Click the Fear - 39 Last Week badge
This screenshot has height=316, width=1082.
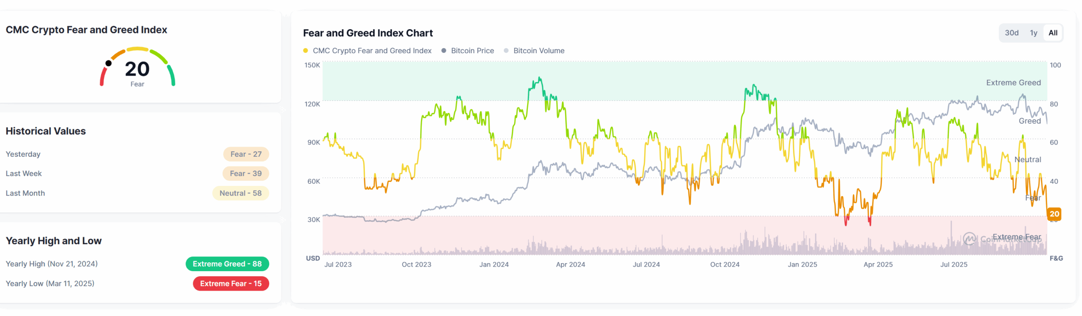(246, 173)
